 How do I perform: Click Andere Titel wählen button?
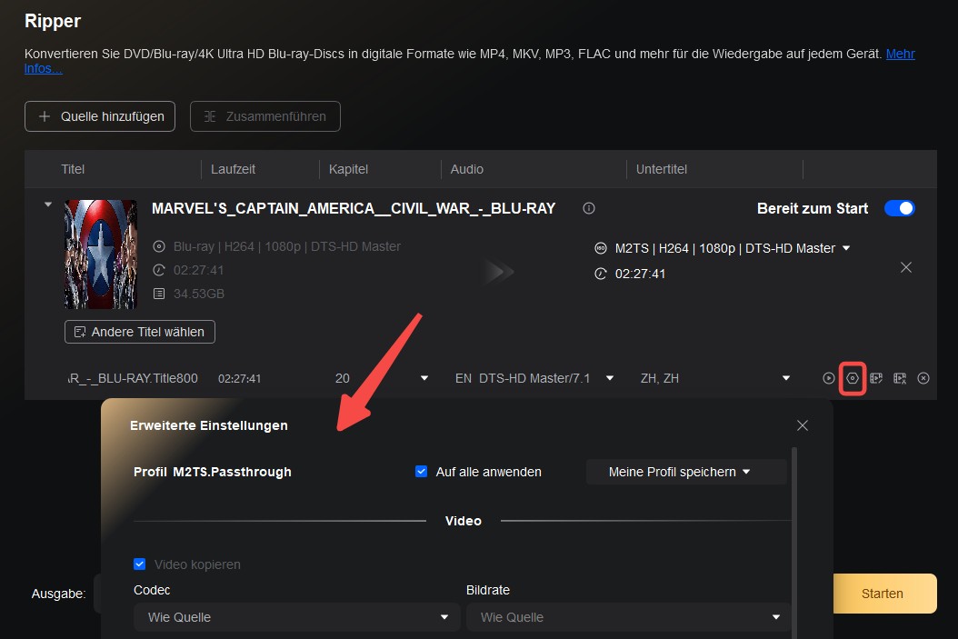140,332
